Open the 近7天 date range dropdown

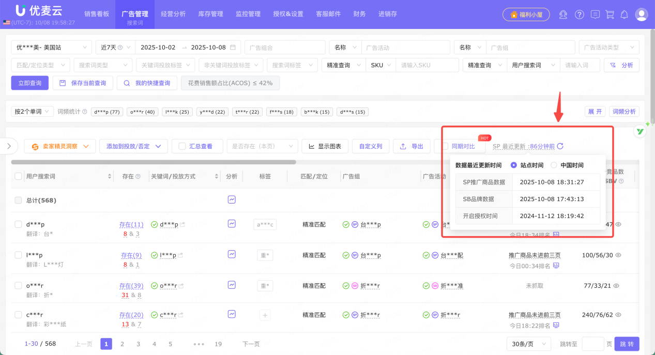[x=115, y=47]
